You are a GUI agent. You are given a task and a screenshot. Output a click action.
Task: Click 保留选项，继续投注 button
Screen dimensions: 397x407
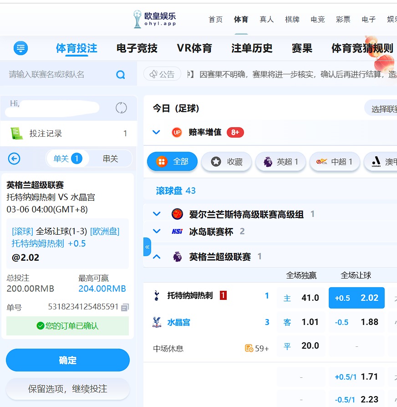(x=68, y=389)
